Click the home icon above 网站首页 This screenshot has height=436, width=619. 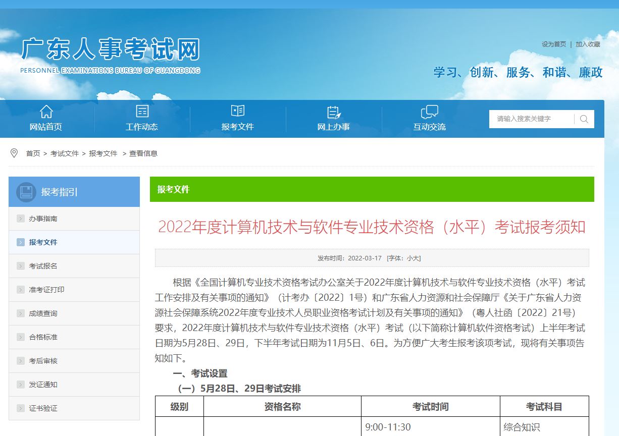pos(46,112)
